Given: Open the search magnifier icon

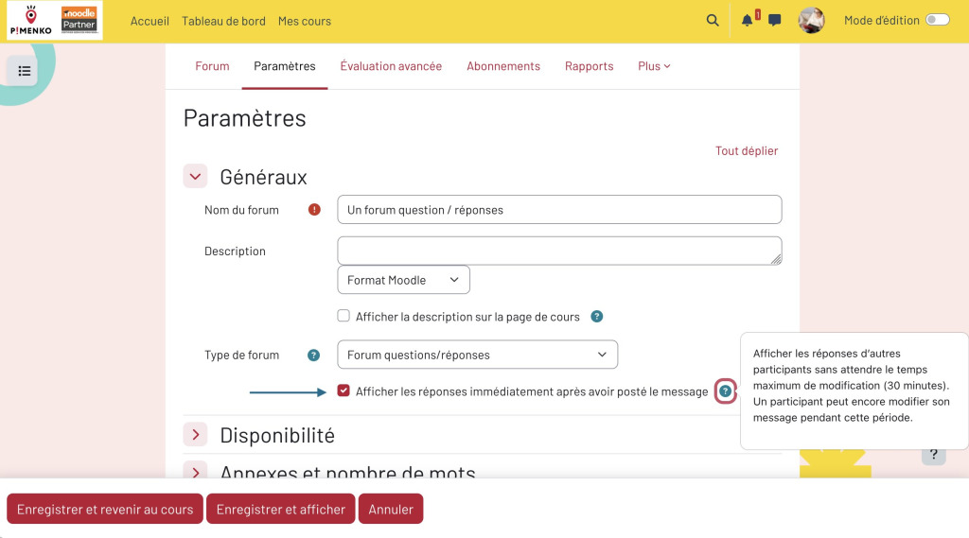Looking at the screenshot, I should click(713, 21).
